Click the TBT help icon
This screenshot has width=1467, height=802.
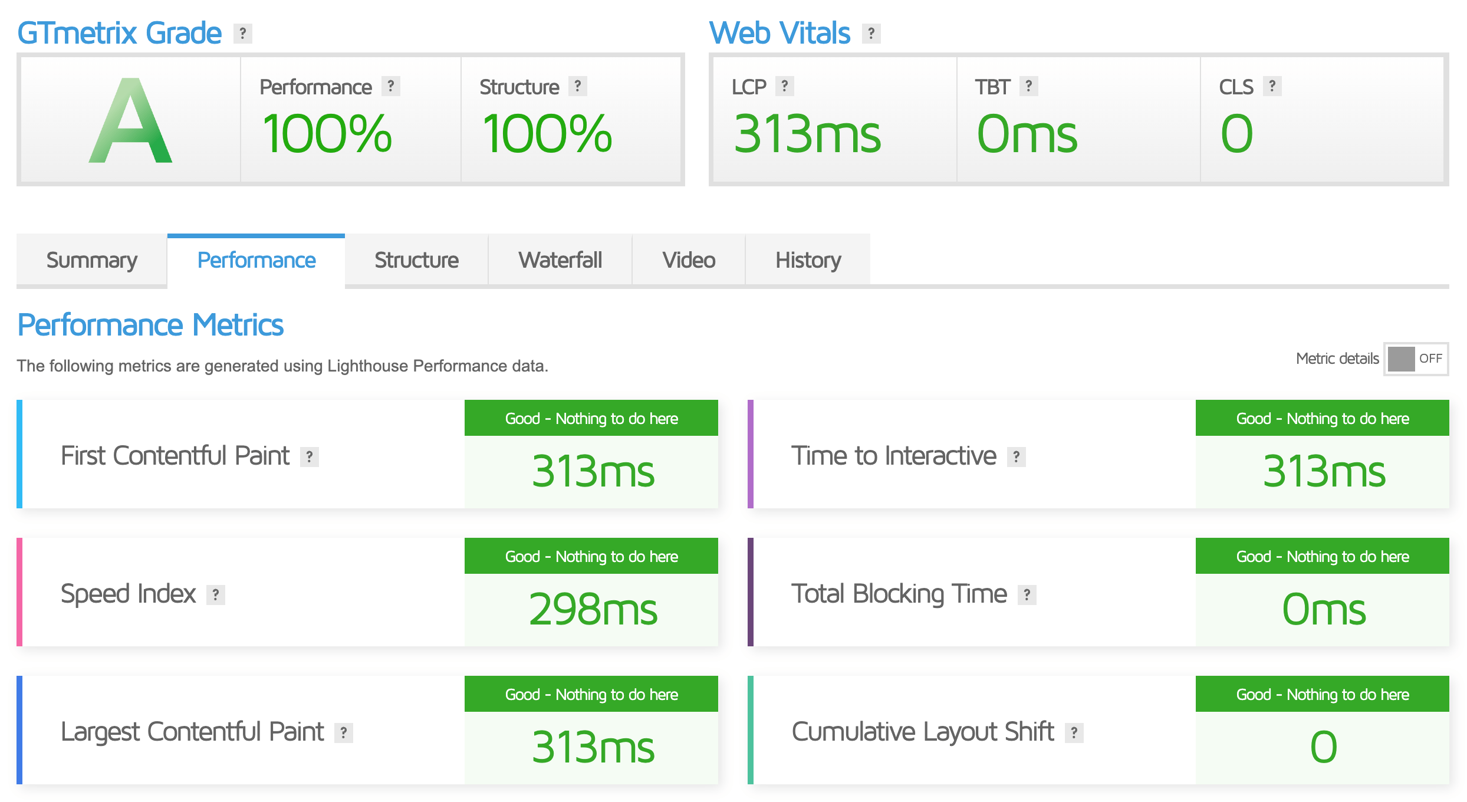coord(1028,86)
